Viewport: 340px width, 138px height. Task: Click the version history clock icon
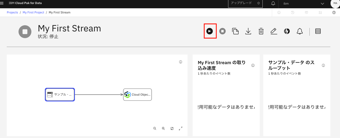tap(293, 12)
